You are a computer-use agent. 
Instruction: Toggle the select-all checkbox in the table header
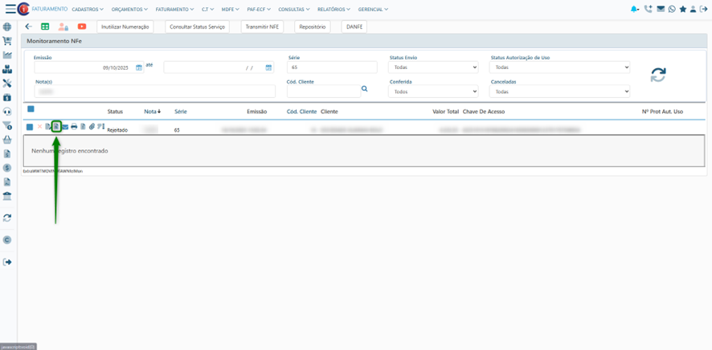(x=31, y=109)
